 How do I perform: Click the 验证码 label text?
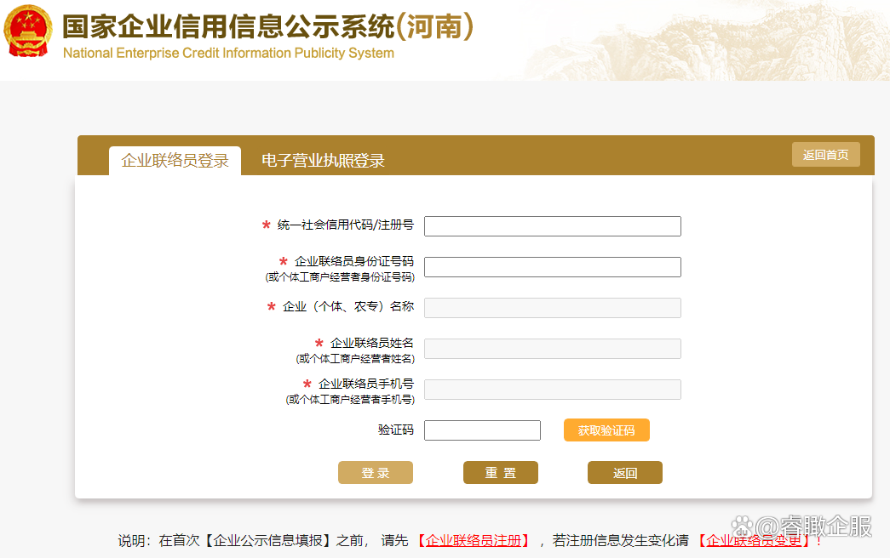[x=396, y=430]
